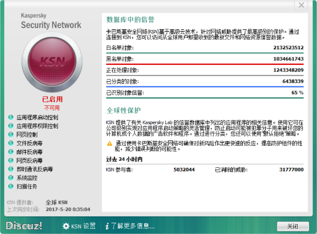
Task: Click the 全球性保护 heading
Action: pyautogui.click(x=124, y=111)
